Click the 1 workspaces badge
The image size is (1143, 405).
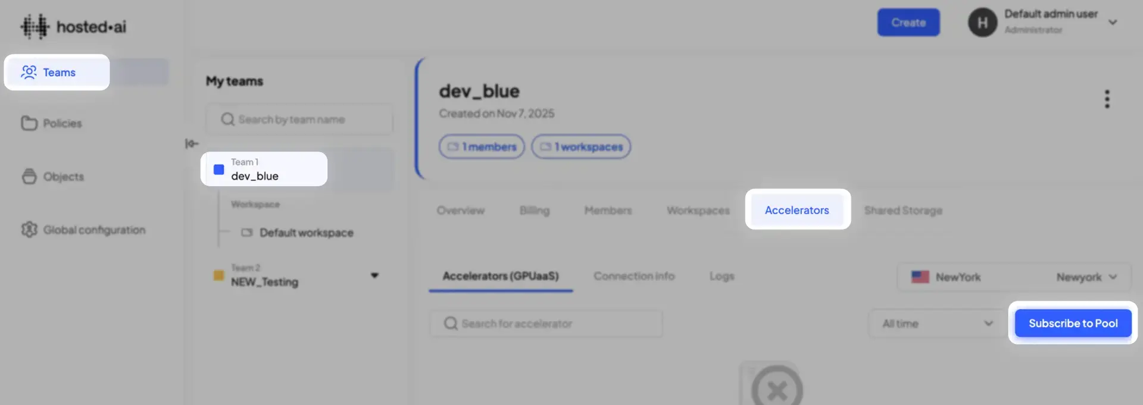(x=581, y=146)
